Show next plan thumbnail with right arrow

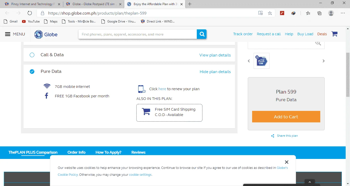click(x=323, y=61)
